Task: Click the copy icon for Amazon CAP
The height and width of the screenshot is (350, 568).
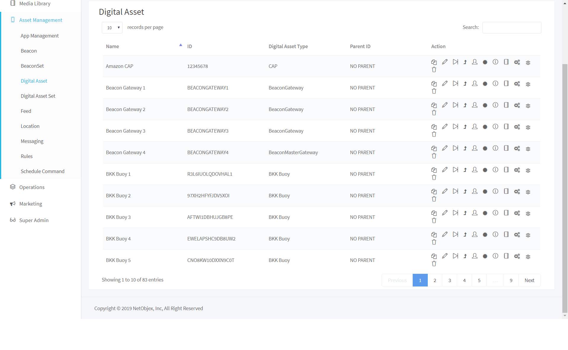Action: point(434,62)
